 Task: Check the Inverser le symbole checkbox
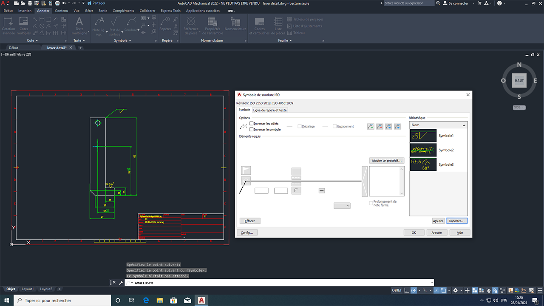pyautogui.click(x=252, y=129)
